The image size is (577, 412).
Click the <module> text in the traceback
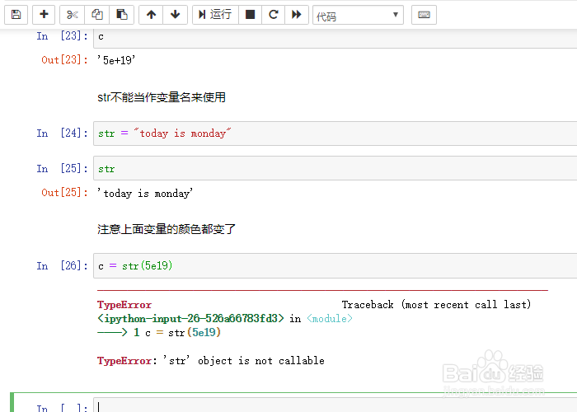tap(330, 319)
